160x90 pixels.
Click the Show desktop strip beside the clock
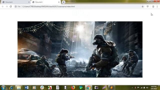click(x=159, y=87)
